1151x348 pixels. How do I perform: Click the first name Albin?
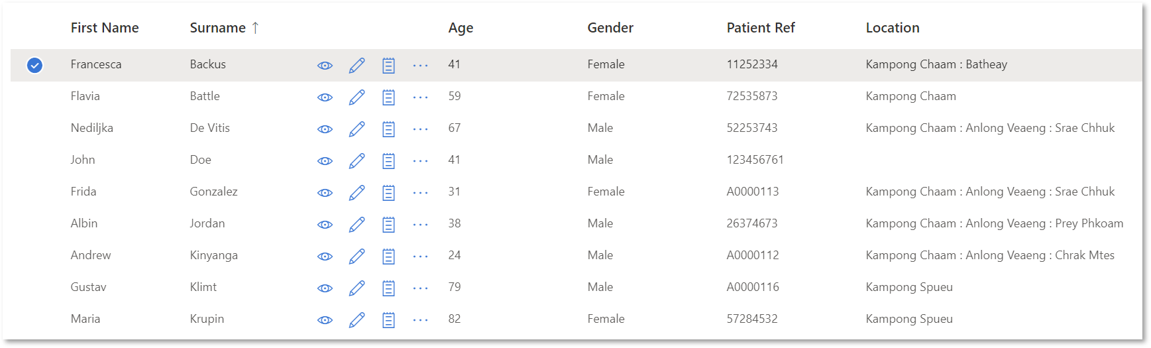click(84, 223)
